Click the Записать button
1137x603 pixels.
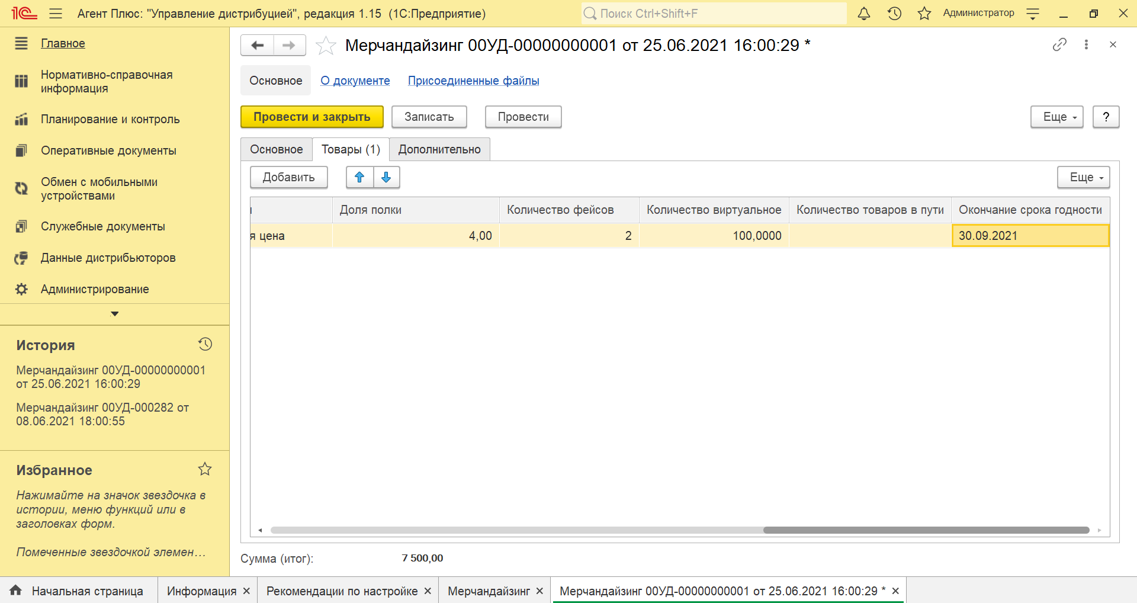pos(429,117)
